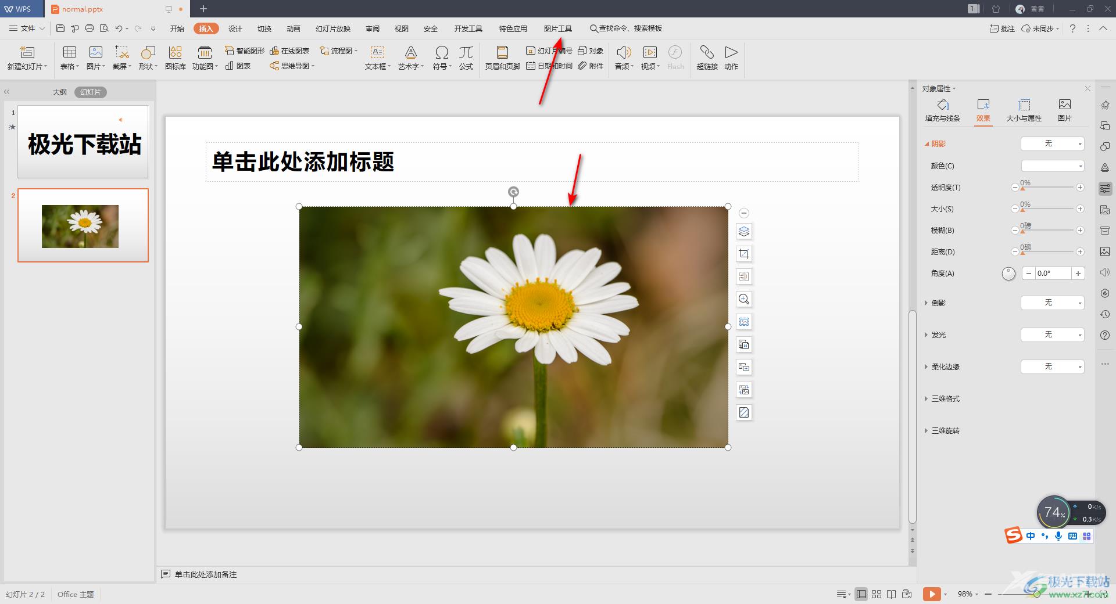Image resolution: width=1116 pixels, height=604 pixels.
Task: Click the crop icon beside the image
Action: pyautogui.click(x=744, y=254)
